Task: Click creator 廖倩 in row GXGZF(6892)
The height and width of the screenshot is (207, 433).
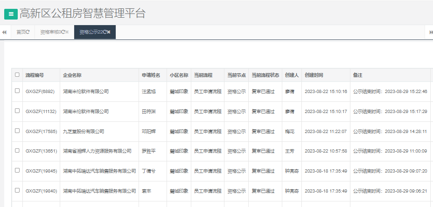Action: click(290, 91)
